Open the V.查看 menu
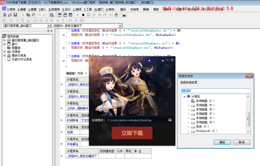The width and height of the screenshot is (260, 166). [x=32, y=10]
